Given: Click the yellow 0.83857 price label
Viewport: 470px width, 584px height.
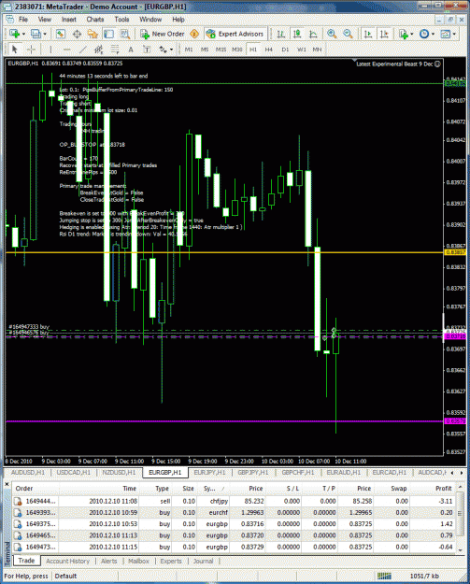Looking at the screenshot, I should 455,252.
